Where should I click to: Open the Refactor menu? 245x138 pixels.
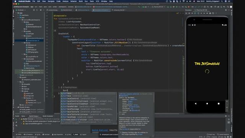tap(73, 1)
